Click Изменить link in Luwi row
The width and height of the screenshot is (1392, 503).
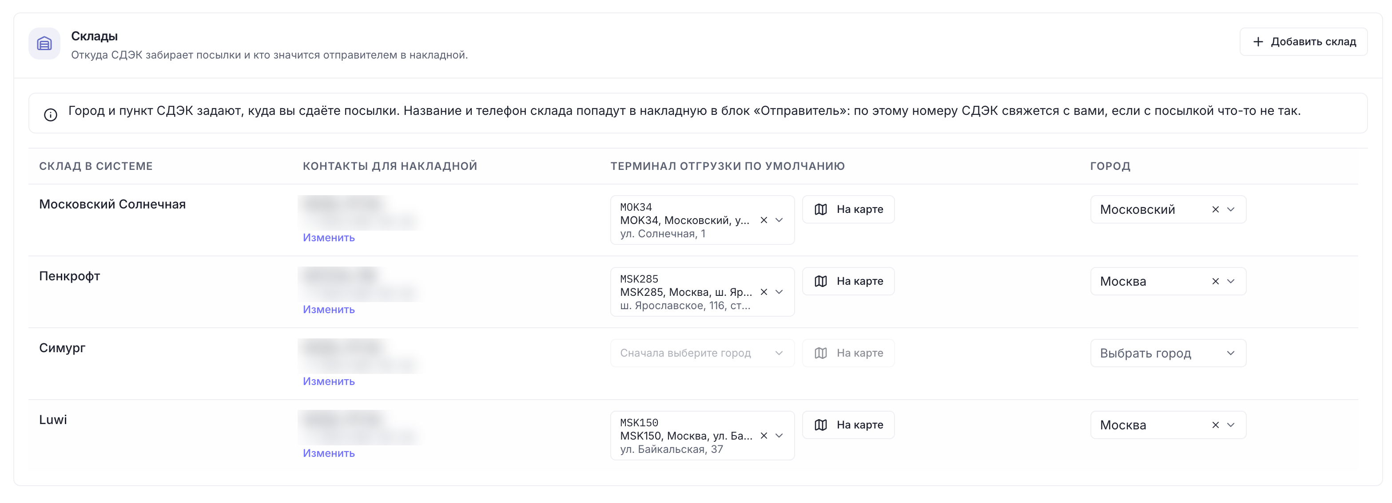(329, 453)
